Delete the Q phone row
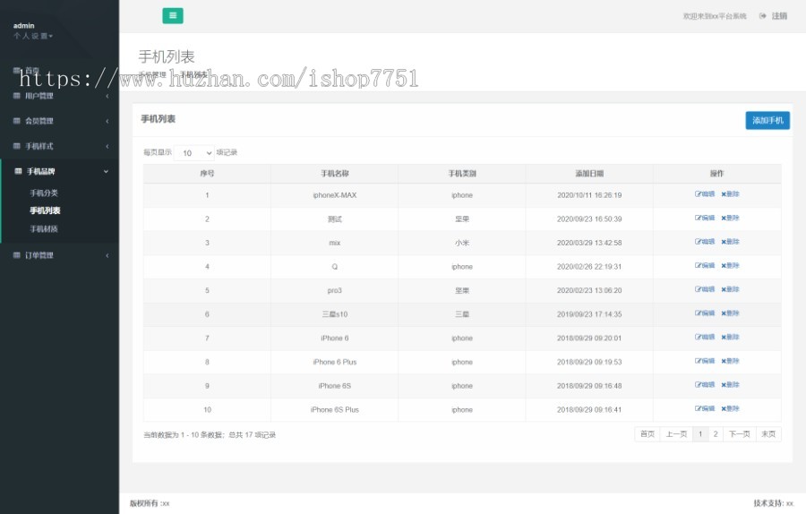Viewport: 806px width, 514px height. point(730,266)
